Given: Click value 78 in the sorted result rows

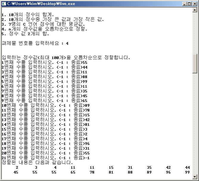Looking at the screenshot, I should (92, 172).
